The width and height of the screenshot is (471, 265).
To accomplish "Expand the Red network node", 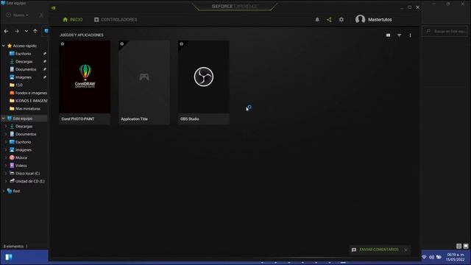I will point(3,191).
